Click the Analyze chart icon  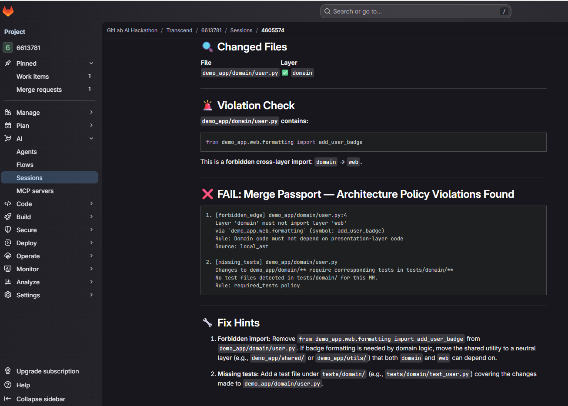[x=8, y=282]
